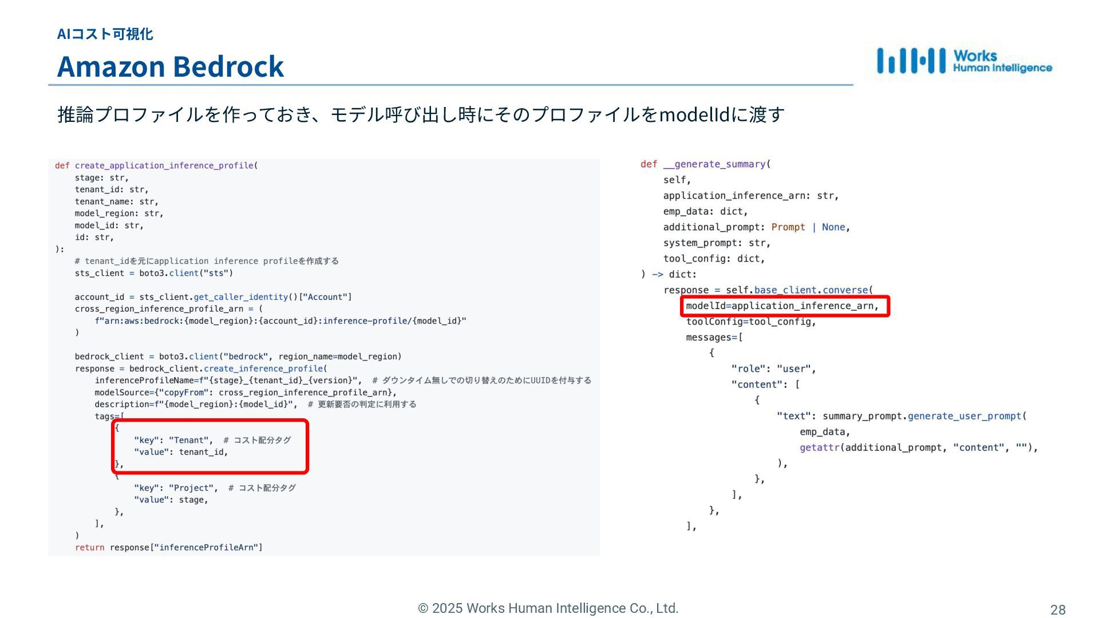Click the generate_user_prompt method call

point(964,416)
